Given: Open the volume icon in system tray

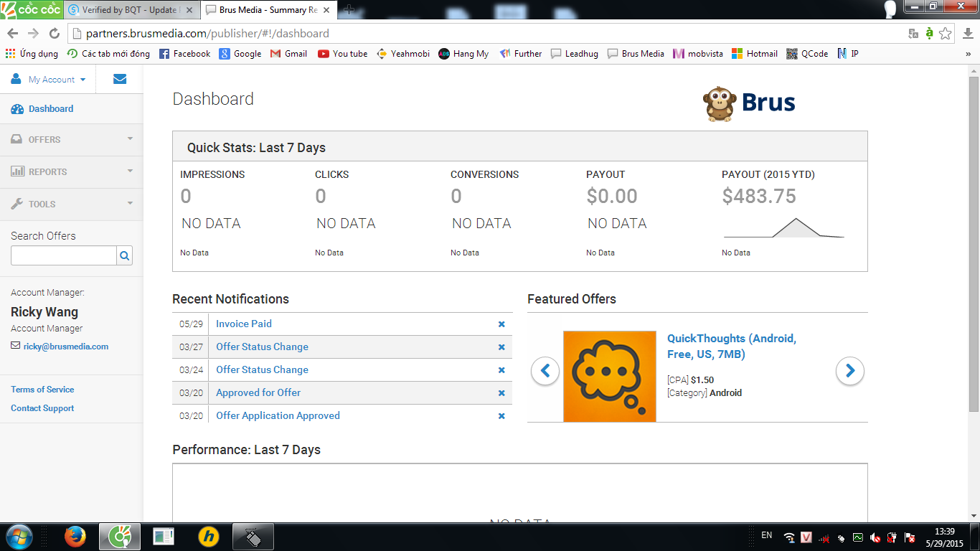Looking at the screenshot, I should pos(876,537).
